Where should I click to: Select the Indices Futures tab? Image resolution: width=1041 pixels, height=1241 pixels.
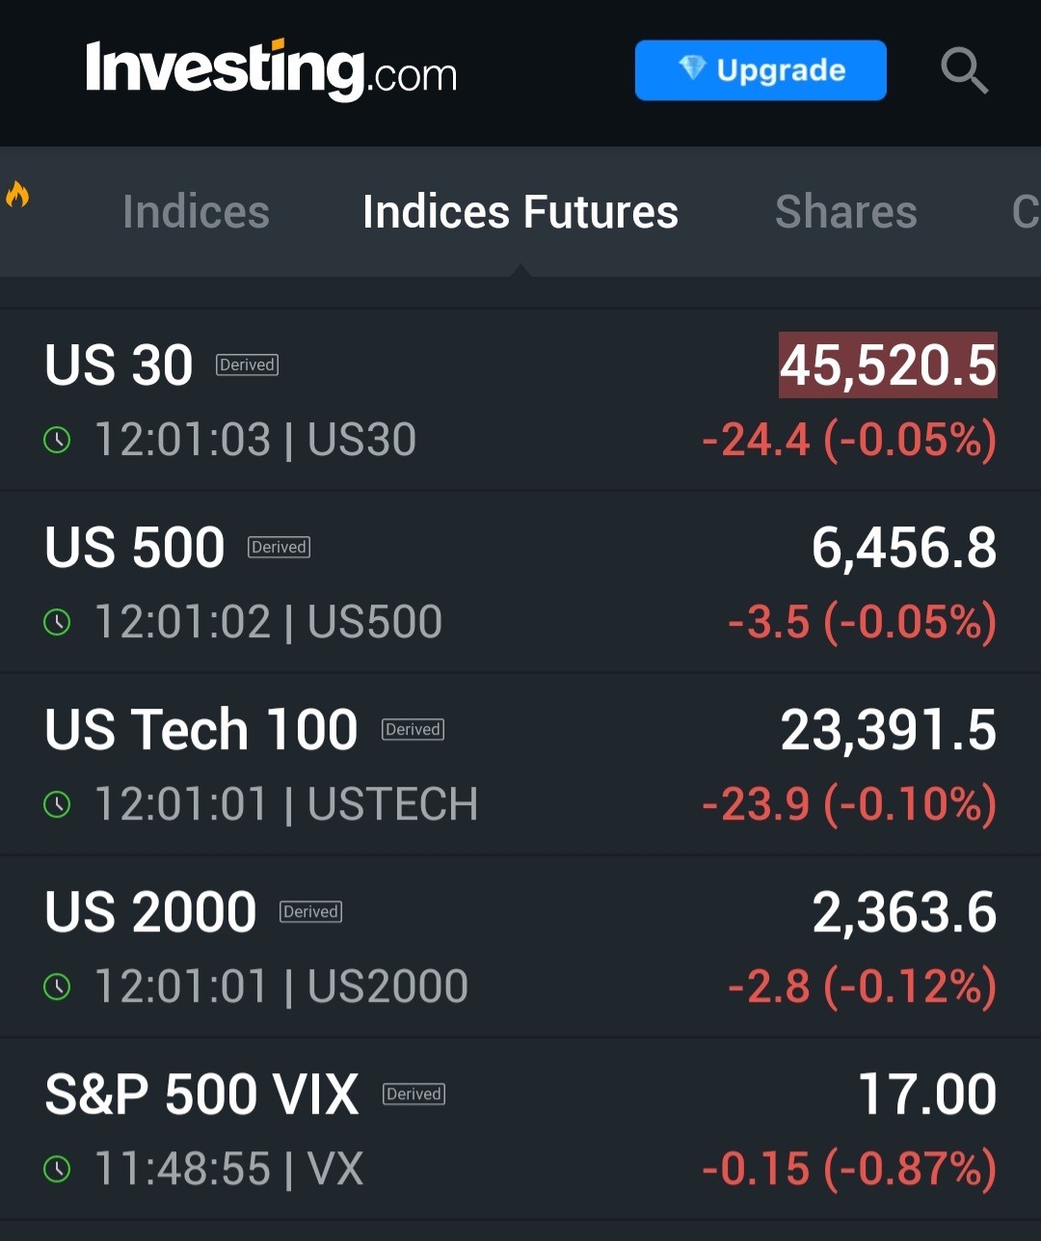[x=520, y=212]
